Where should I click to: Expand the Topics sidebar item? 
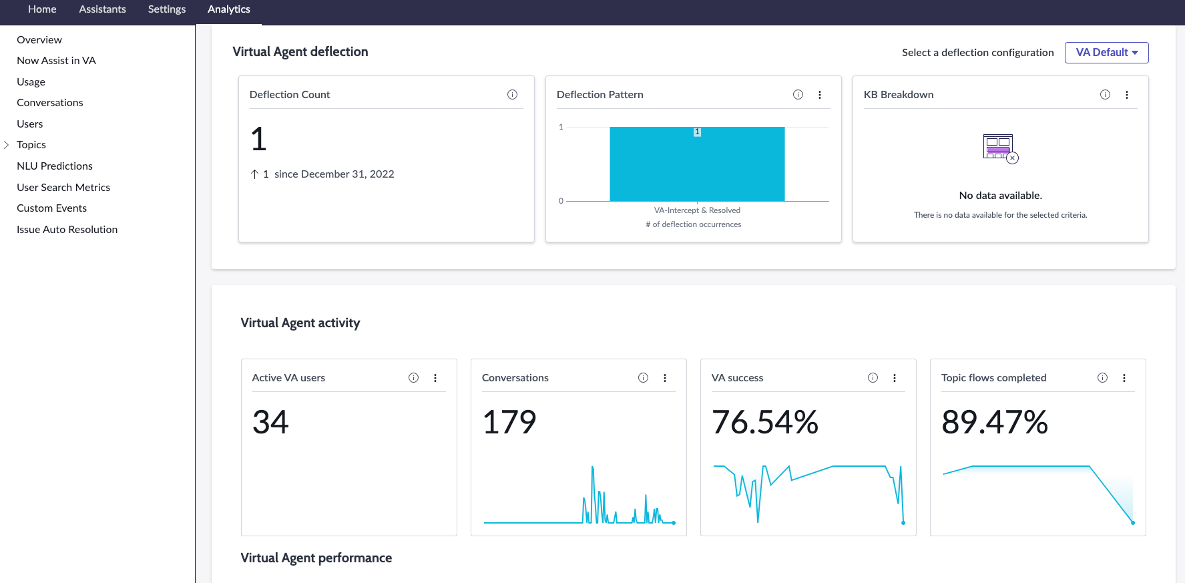click(x=7, y=145)
